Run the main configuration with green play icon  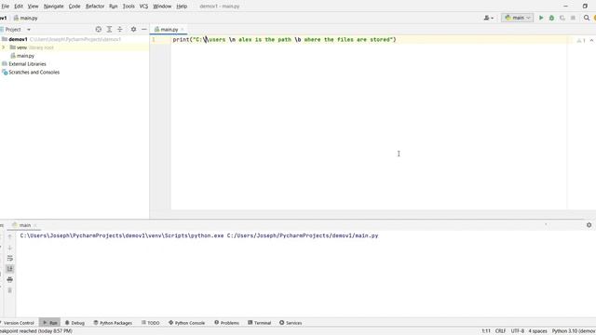(541, 18)
